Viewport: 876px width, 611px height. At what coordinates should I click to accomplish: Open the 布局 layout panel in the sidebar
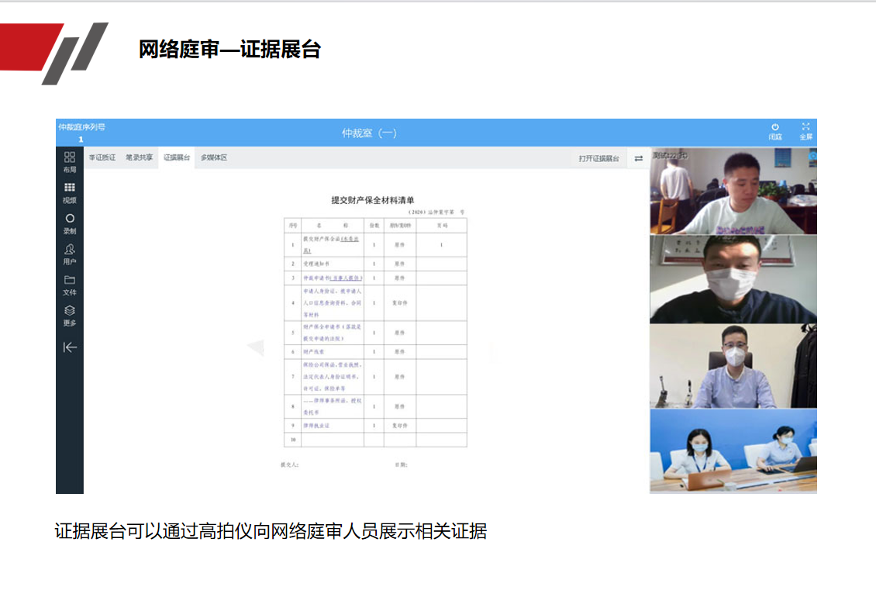point(69,162)
